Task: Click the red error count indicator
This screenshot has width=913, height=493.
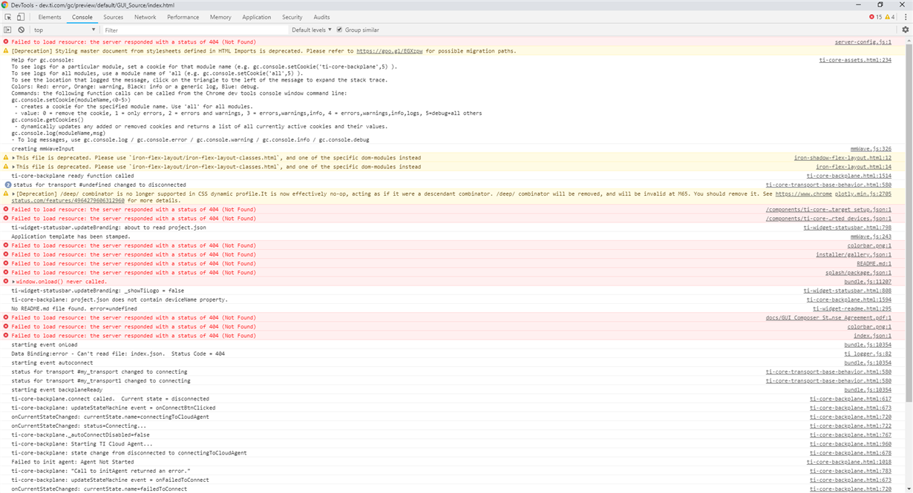Action: pos(875,17)
